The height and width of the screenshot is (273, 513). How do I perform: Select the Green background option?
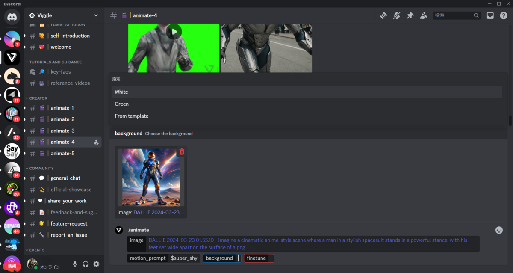(x=307, y=104)
